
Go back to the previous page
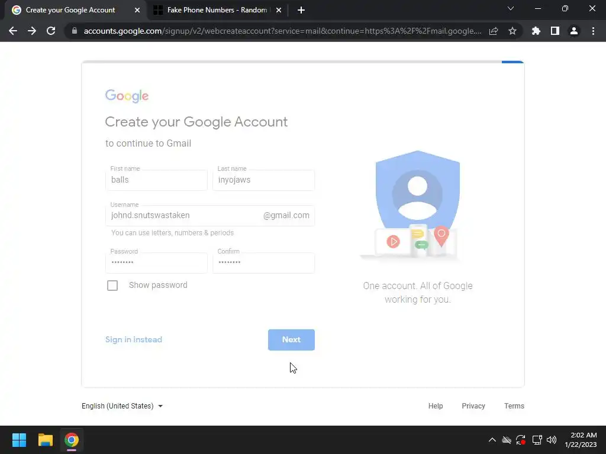(x=13, y=31)
